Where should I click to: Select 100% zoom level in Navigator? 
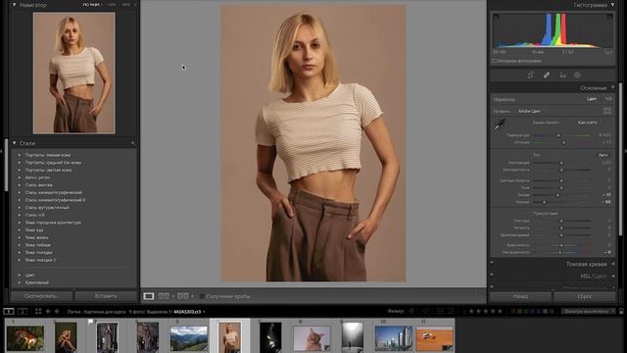(x=112, y=5)
